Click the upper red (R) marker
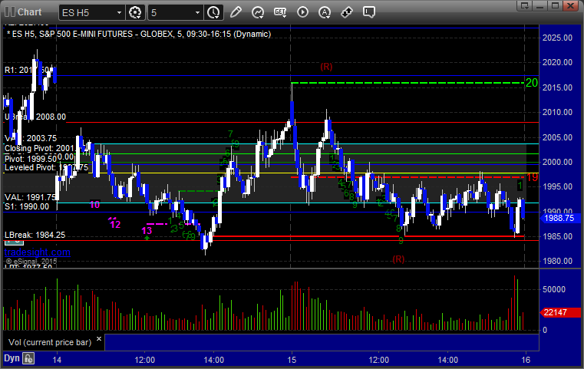The width and height of the screenshot is (584, 369). click(x=326, y=67)
